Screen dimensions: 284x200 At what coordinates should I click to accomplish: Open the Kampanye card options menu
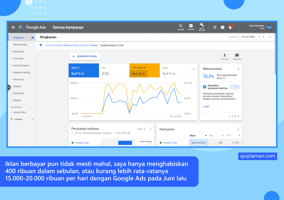click(x=238, y=129)
